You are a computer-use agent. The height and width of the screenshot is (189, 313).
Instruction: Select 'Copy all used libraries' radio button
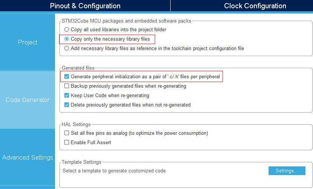tap(67, 29)
